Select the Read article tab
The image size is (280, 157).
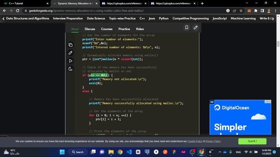[75, 29]
